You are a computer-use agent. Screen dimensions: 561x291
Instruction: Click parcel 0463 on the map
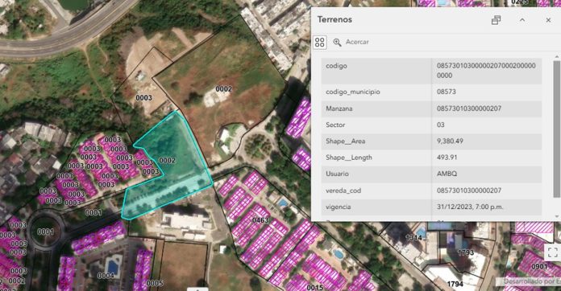260,220
